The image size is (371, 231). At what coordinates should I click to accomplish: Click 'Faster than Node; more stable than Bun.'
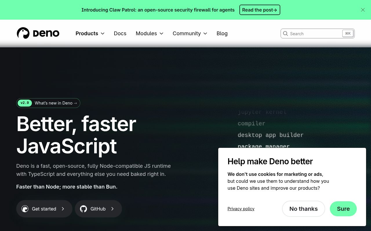67,187
